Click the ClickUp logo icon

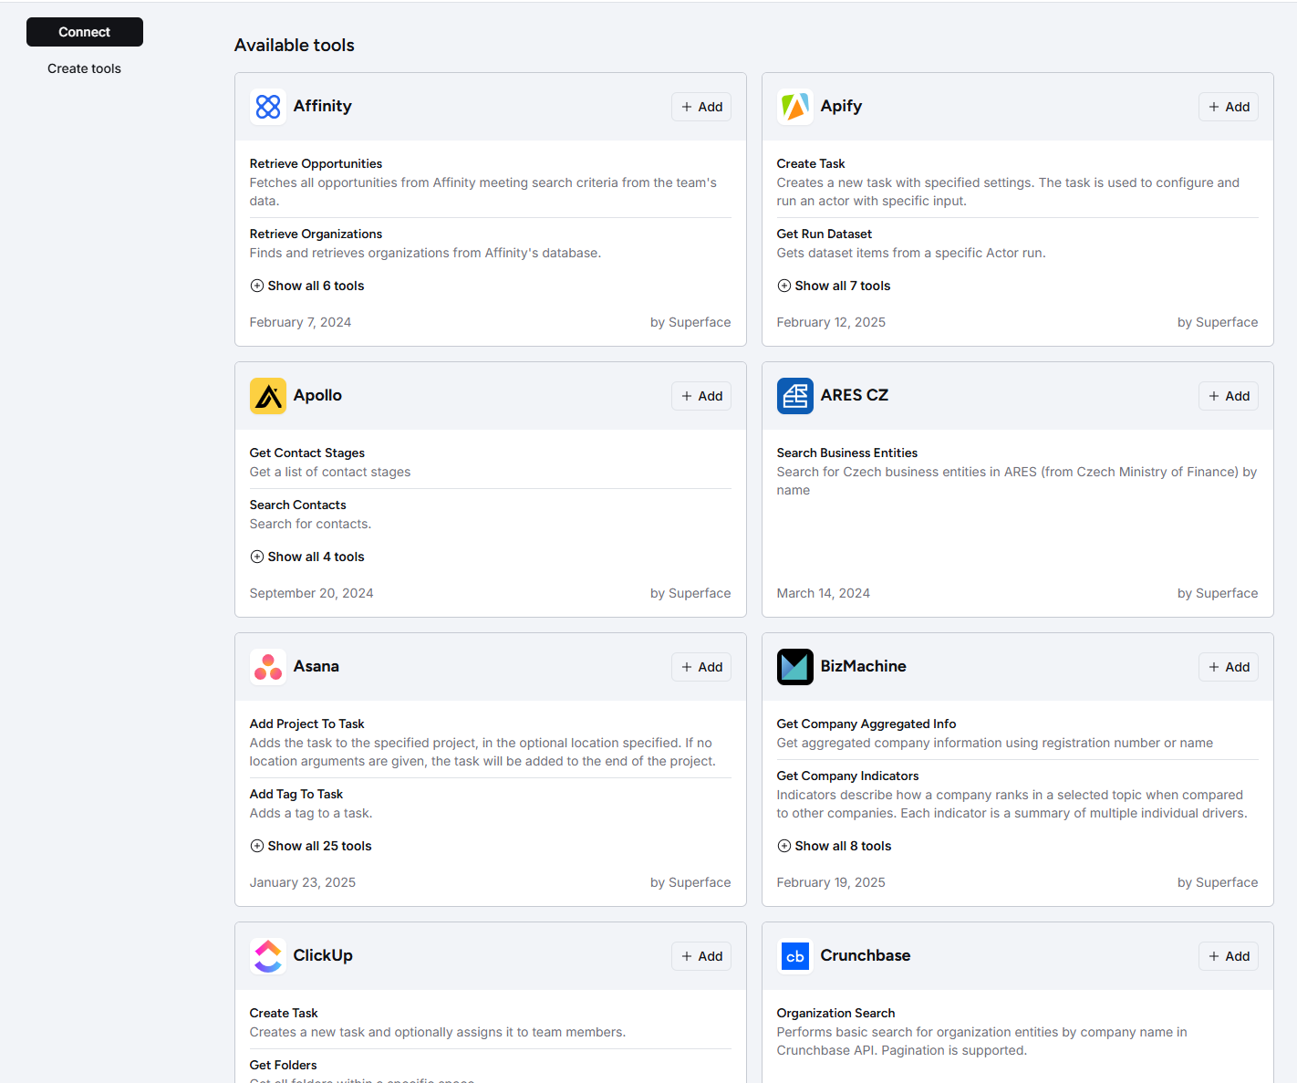tap(267, 956)
